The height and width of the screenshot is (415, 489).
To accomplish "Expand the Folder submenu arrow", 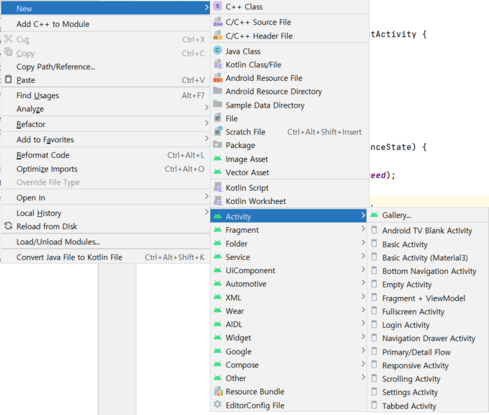I will coord(363,242).
